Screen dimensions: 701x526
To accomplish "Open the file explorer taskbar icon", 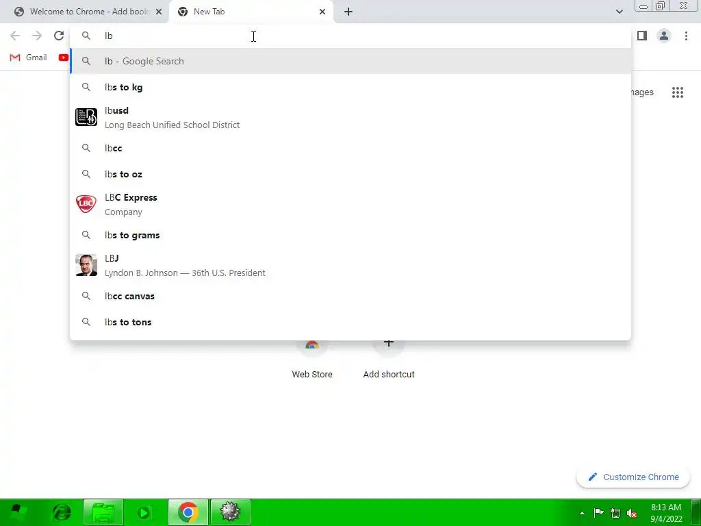I will (103, 512).
